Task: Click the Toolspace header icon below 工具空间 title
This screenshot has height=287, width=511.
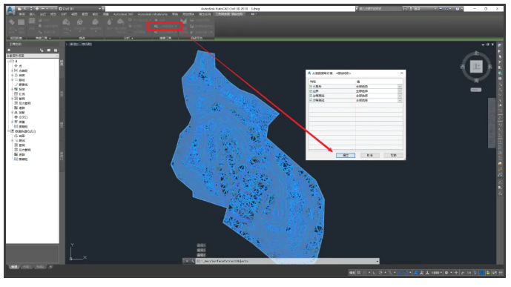Action: (x=9, y=50)
